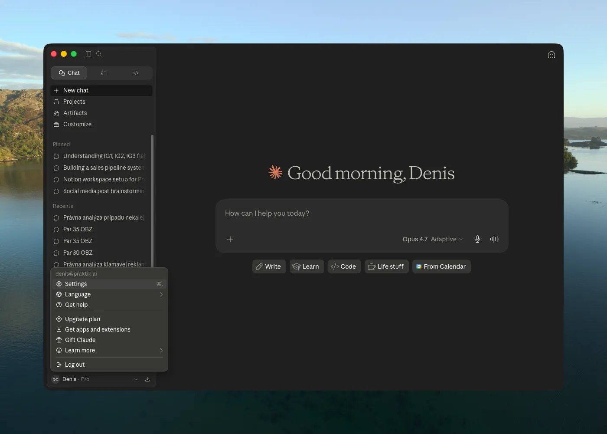Screen dimensions: 607x434
Task: Expand the Learn more submenu
Action: click(x=109, y=350)
